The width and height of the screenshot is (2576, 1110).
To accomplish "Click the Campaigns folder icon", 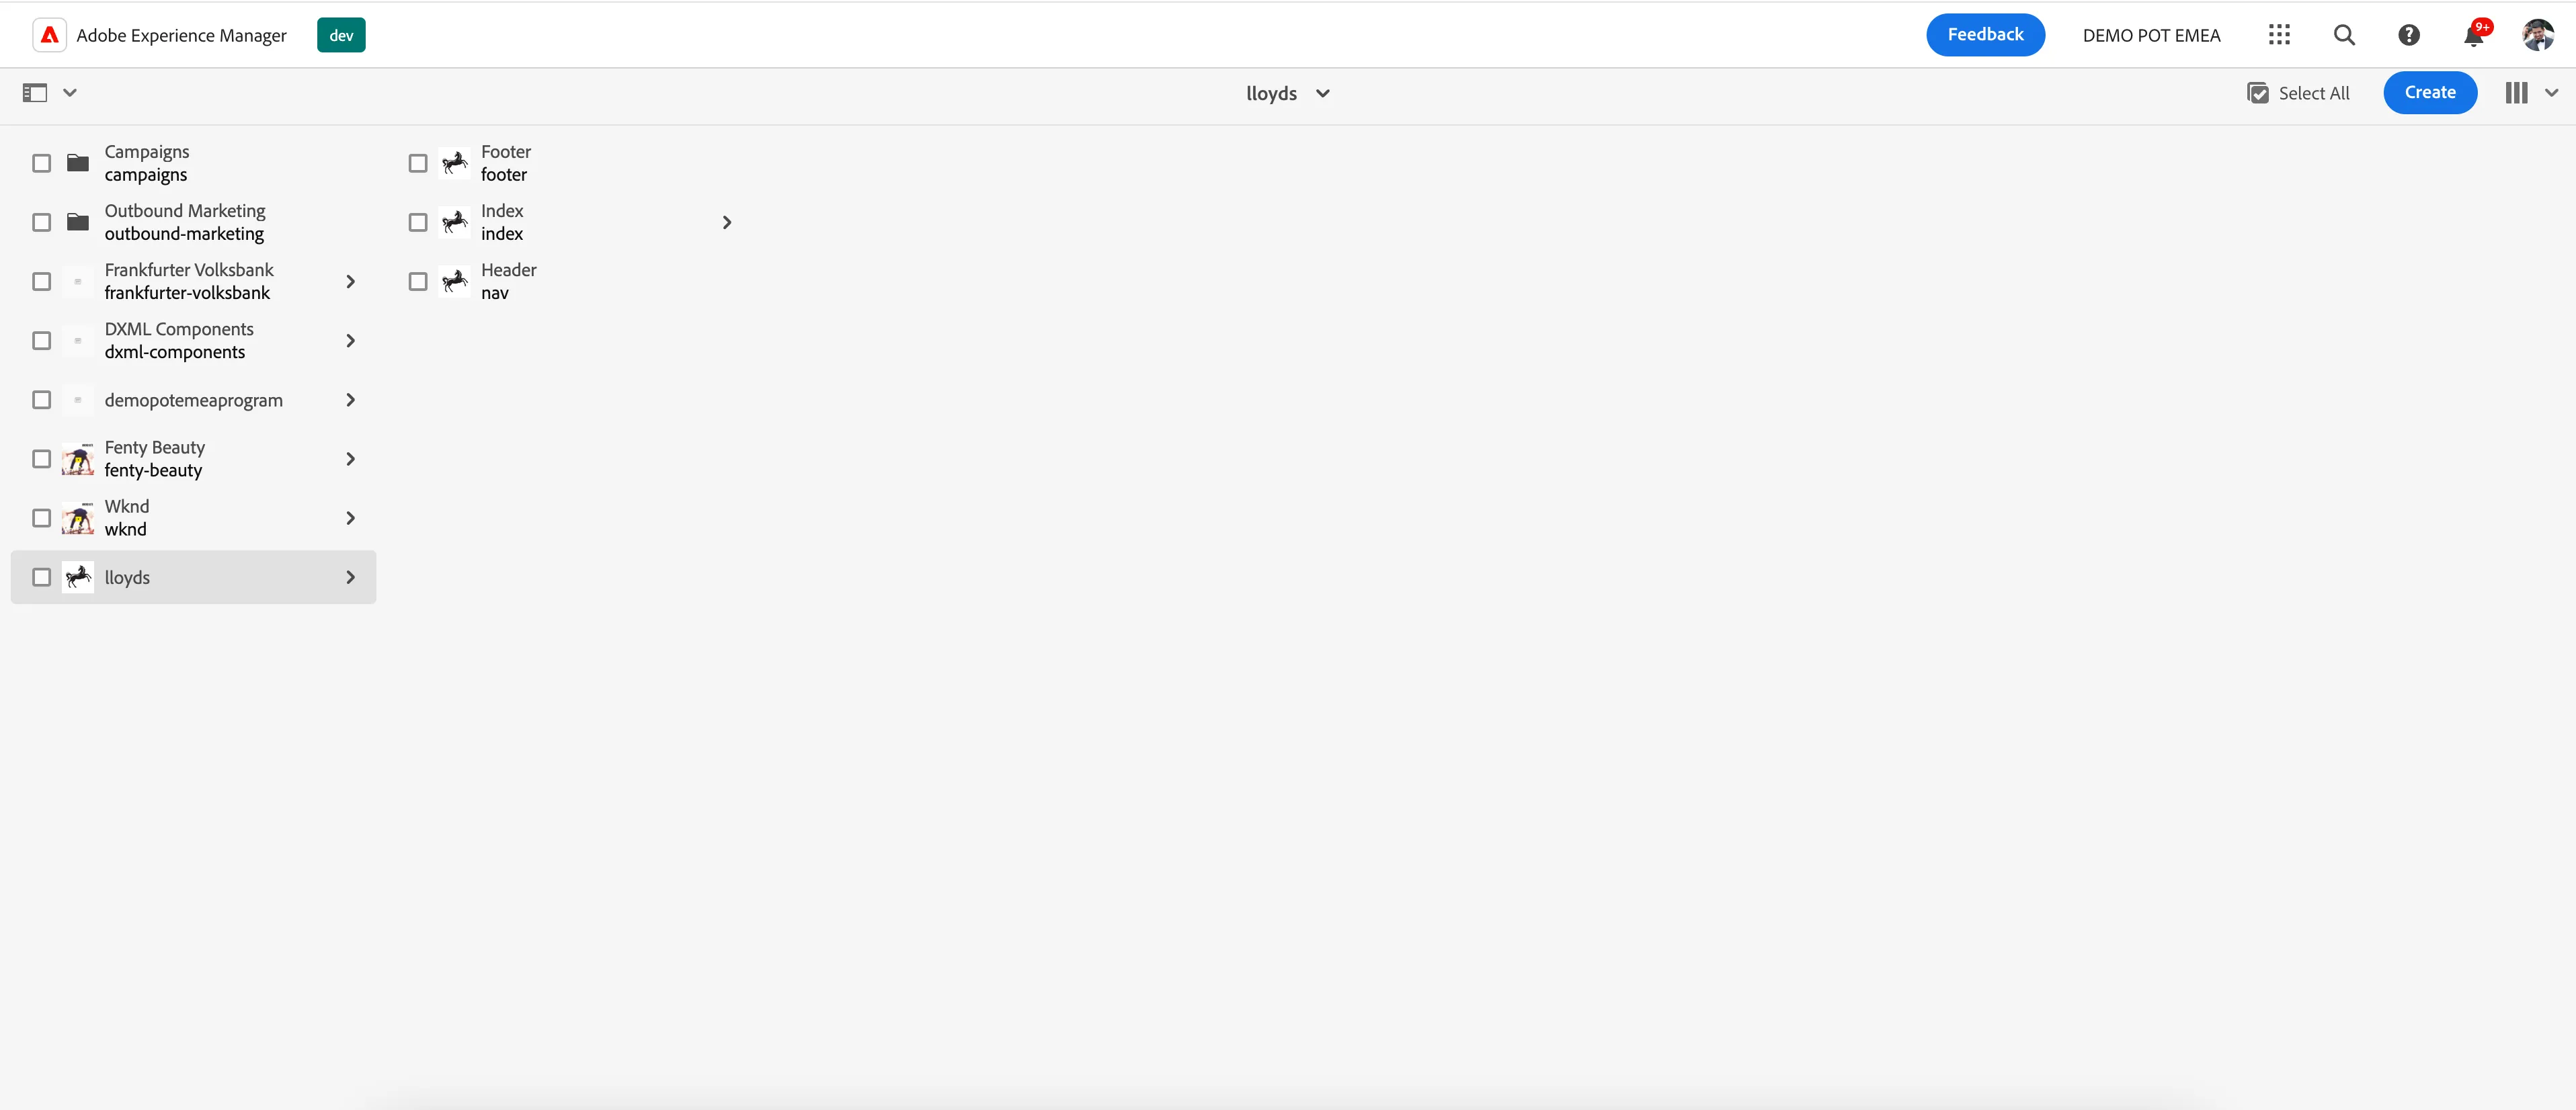I will coord(78,163).
